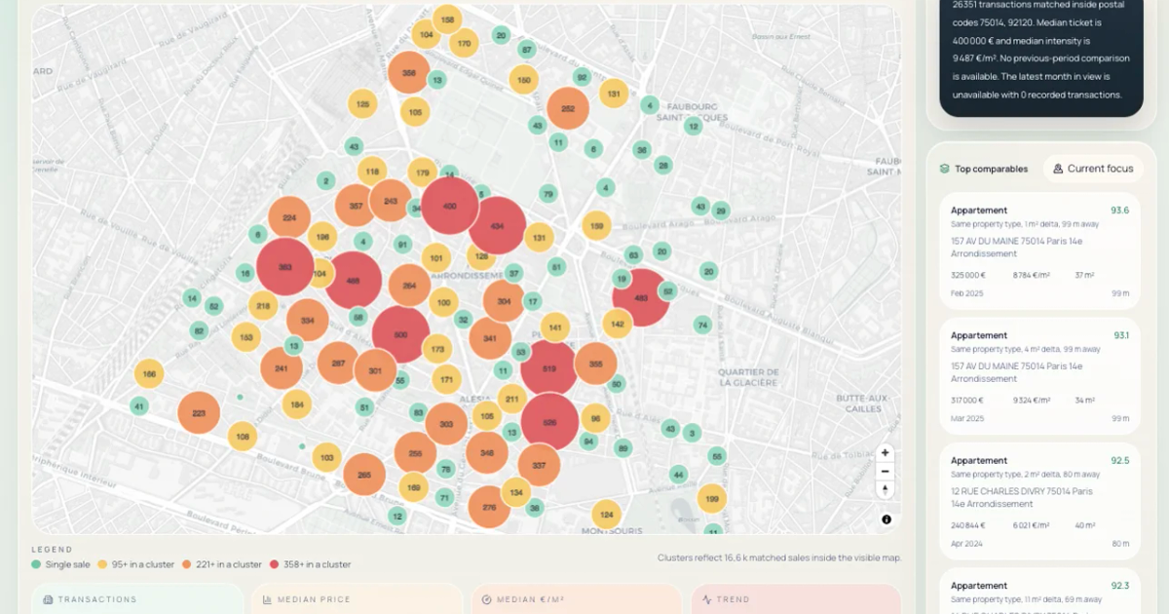Select the red cluster marker 468
Image resolution: width=1169 pixels, height=614 pixels.
pyautogui.click(x=353, y=280)
